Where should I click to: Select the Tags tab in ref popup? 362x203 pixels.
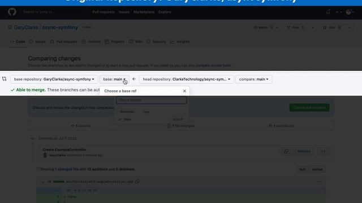(x=146, y=112)
